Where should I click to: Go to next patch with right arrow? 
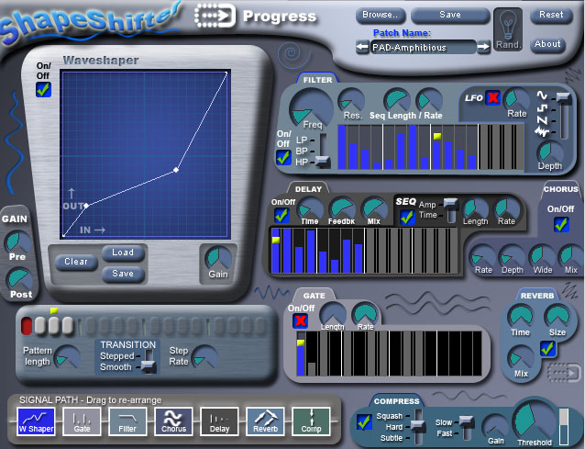[483, 47]
